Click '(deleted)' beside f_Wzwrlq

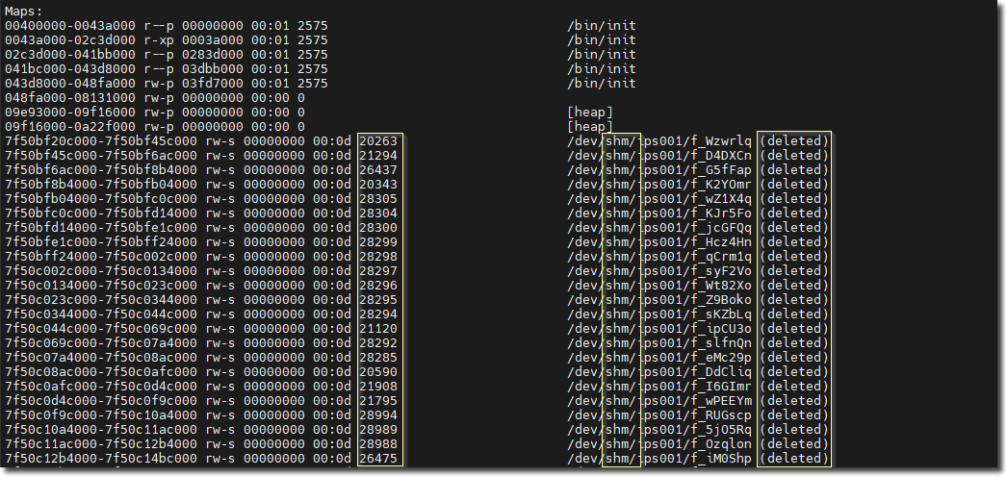tap(794, 141)
